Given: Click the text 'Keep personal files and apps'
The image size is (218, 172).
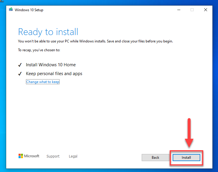Looking at the screenshot, I should click(x=54, y=74).
